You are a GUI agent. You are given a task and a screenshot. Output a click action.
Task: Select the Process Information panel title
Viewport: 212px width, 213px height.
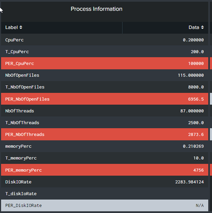click(x=97, y=9)
